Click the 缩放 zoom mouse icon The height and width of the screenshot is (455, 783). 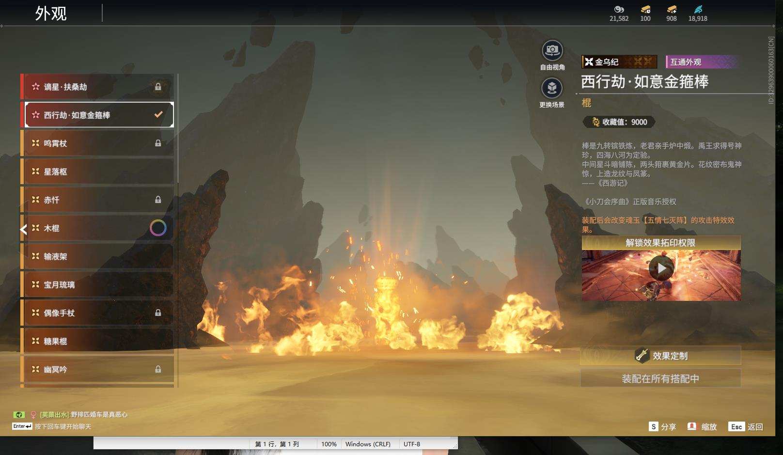(692, 426)
